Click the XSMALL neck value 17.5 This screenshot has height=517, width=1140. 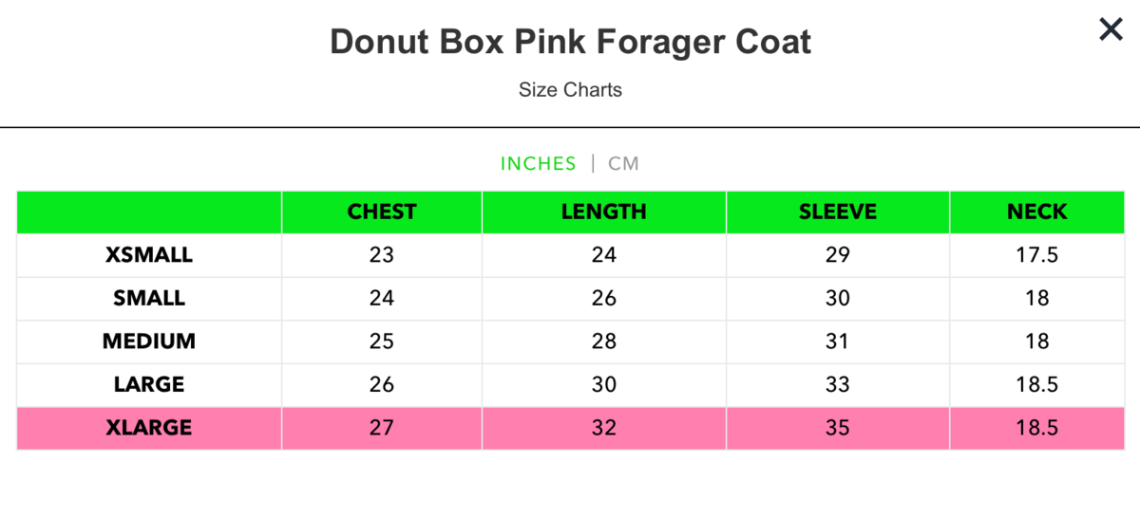click(1037, 255)
